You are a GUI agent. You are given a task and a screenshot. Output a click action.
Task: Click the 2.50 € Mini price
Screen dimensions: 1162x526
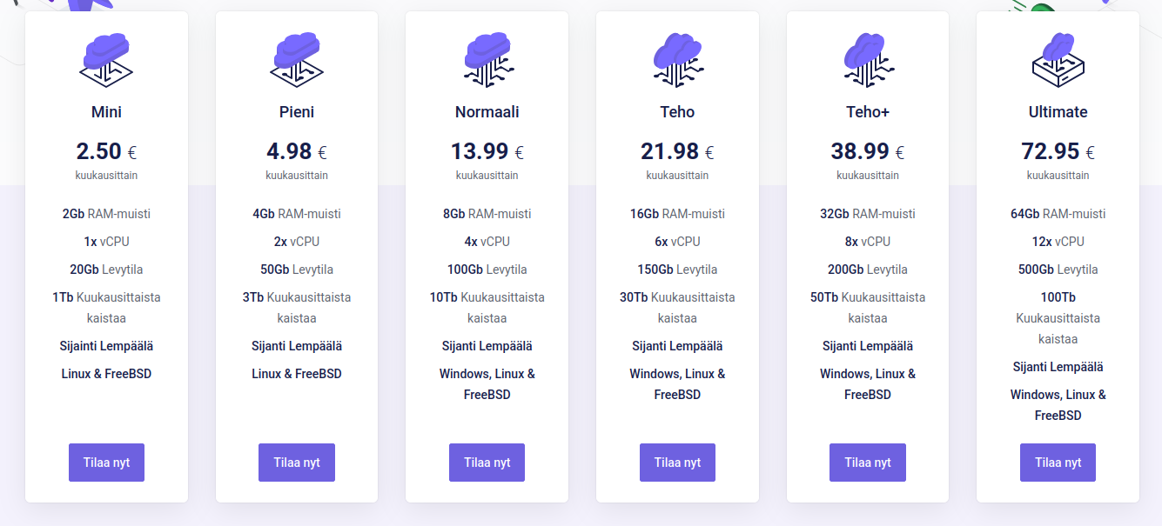pos(106,151)
